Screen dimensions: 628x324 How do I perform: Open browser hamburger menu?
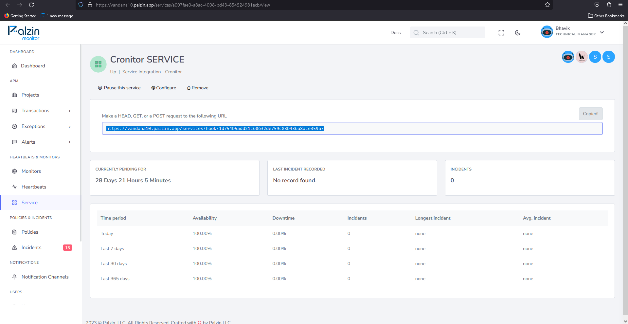pos(620,5)
